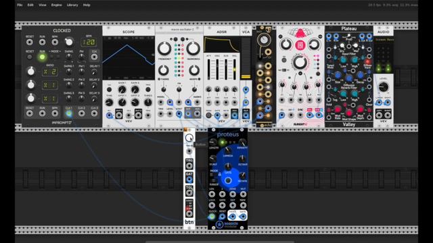The width and height of the screenshot is (433, 243).
Task: Click the Proteus V/OCT output jack
Action: (233, 217)
